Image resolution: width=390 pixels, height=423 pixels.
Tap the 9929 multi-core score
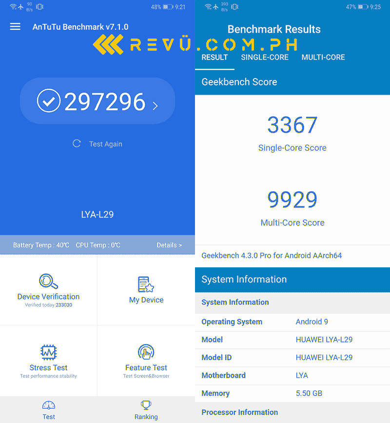[292, 200]
